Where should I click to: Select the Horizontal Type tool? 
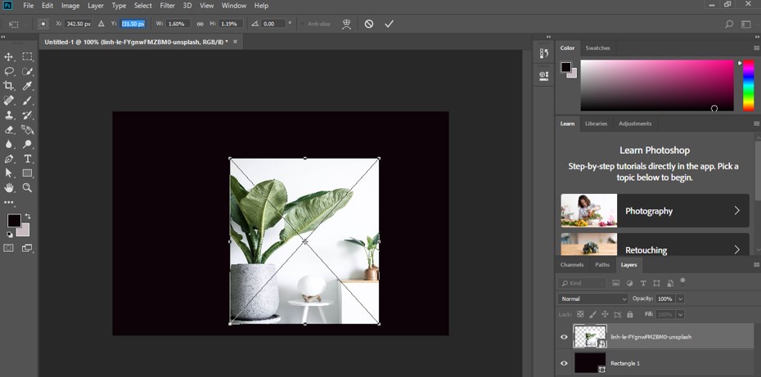point(28,159)
